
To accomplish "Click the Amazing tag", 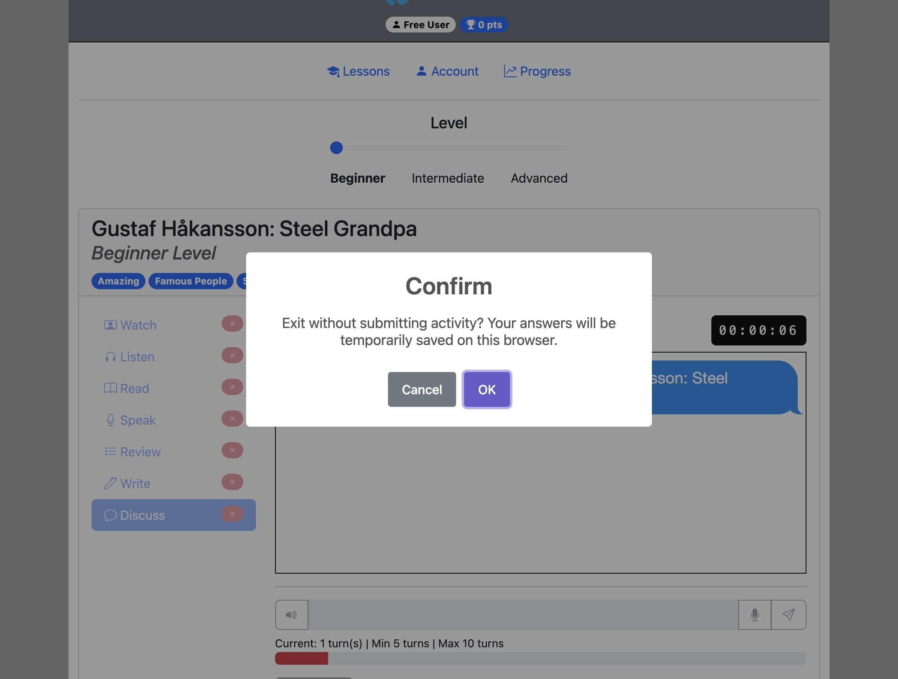I will click(118, 281).
